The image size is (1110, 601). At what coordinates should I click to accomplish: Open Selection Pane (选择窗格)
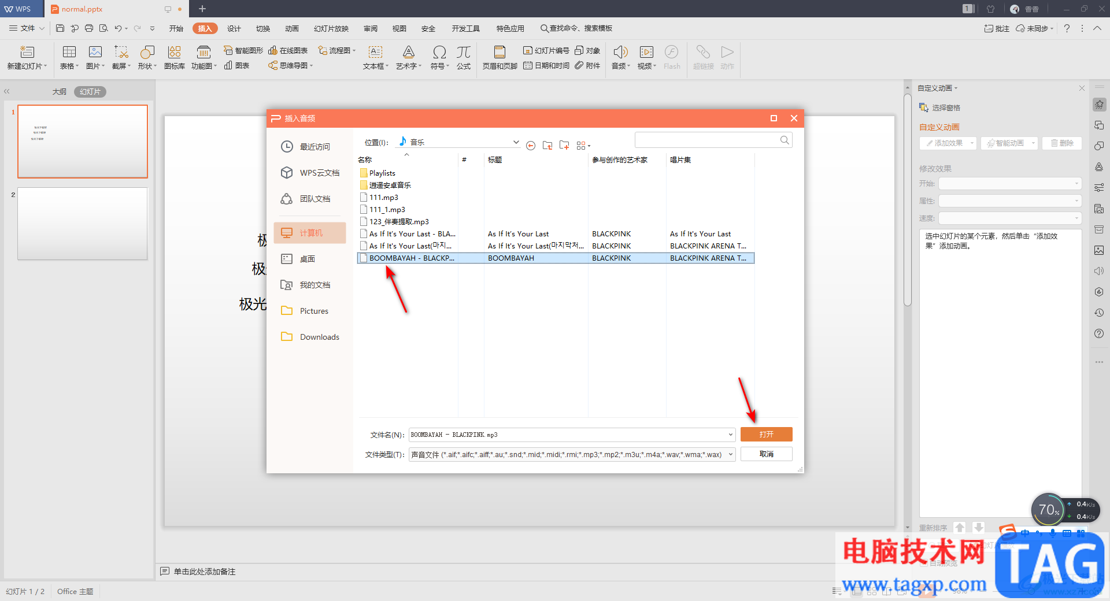point(939,107)
